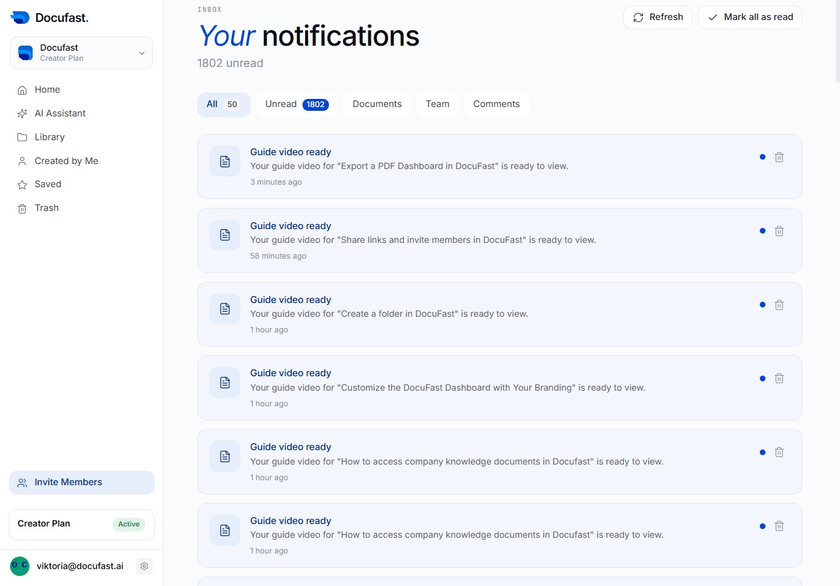Delete the "Customize the DocuFast Dashboard" notification
The width and height of the screenshot is (840, 586).
[x=779, y=378]
